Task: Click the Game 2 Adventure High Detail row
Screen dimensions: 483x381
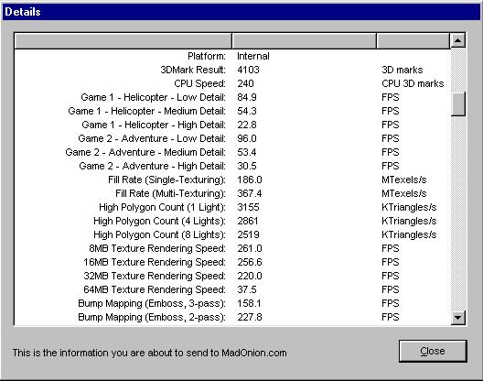Action: [x=232, y=166]
